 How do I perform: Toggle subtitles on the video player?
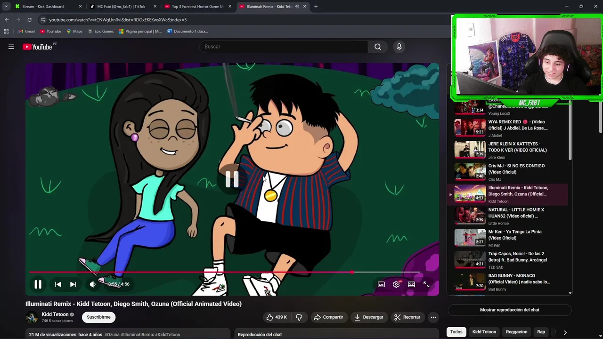(x=381, y=284)
